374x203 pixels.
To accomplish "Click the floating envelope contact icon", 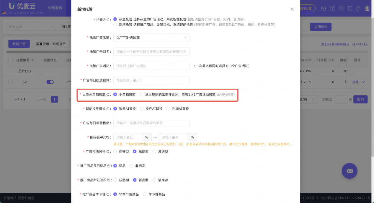I will click(349, 171).
